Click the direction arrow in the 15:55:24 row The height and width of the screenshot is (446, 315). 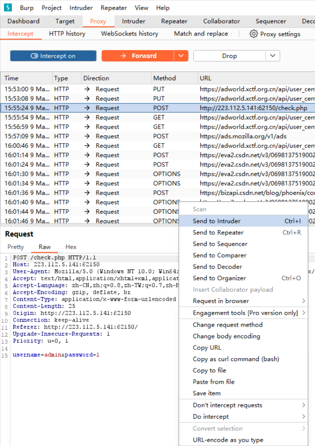[x=87, y=108]
